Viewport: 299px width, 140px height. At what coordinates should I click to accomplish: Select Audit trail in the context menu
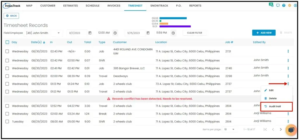point(277,107)
